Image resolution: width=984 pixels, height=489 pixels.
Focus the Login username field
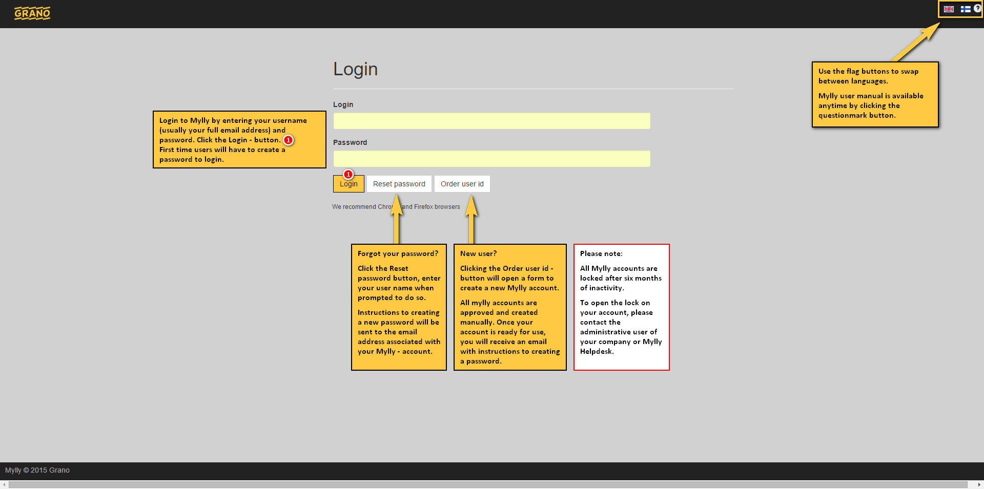(x=491, y=121)
